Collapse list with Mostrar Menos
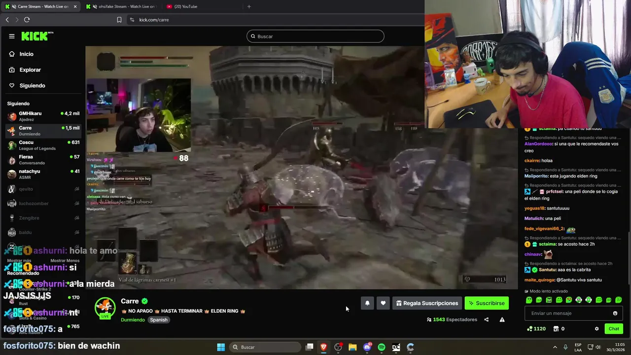Image resolution: width=631 pixels, height=355 pixels. [x=65, y=260]
